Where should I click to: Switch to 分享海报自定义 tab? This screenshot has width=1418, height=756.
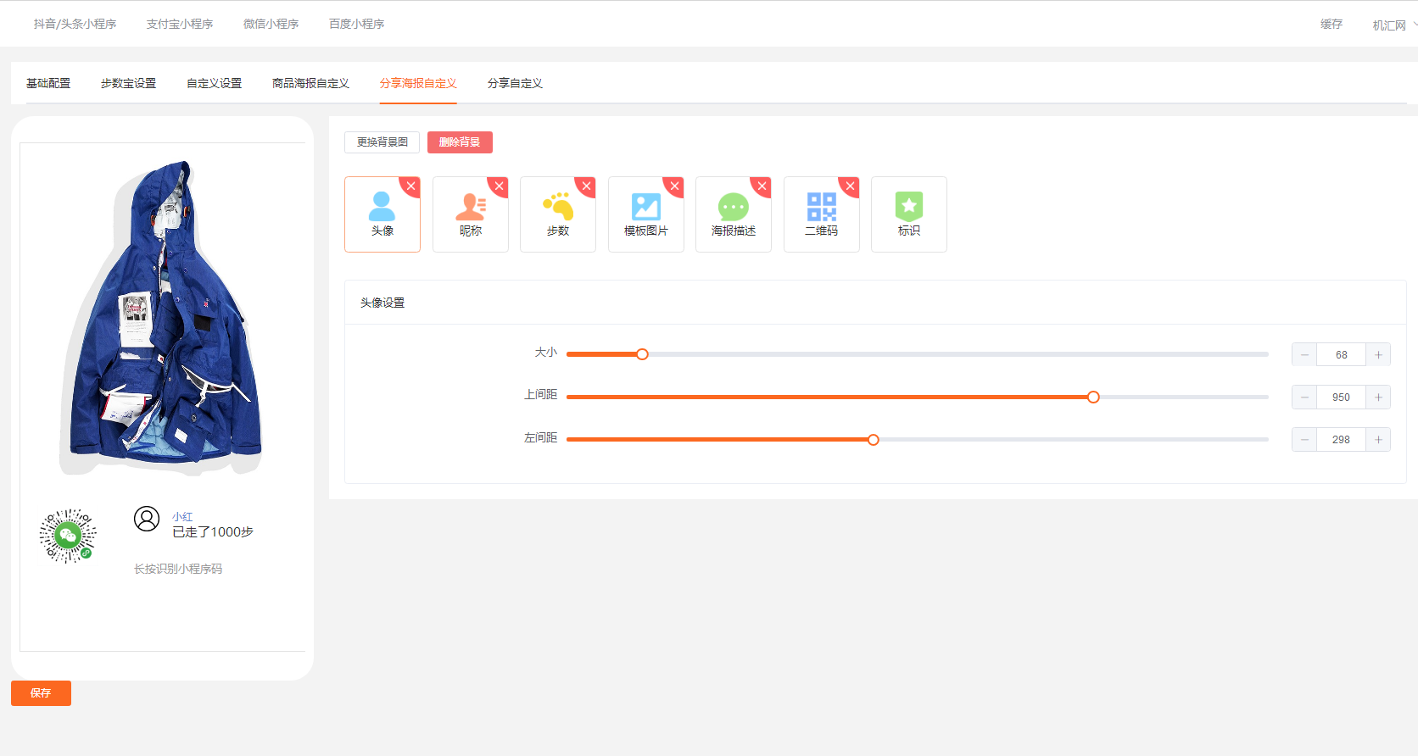point(418,83)
